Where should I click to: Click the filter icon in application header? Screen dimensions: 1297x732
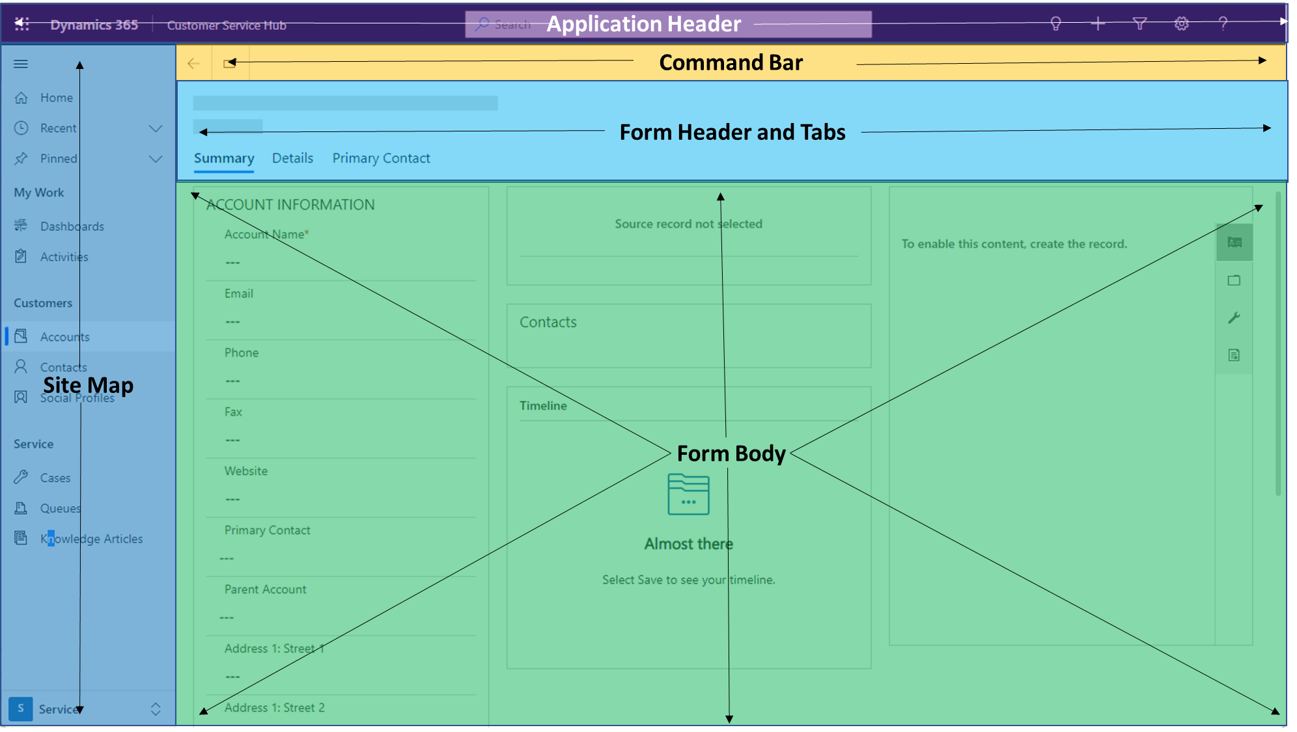1141,24
